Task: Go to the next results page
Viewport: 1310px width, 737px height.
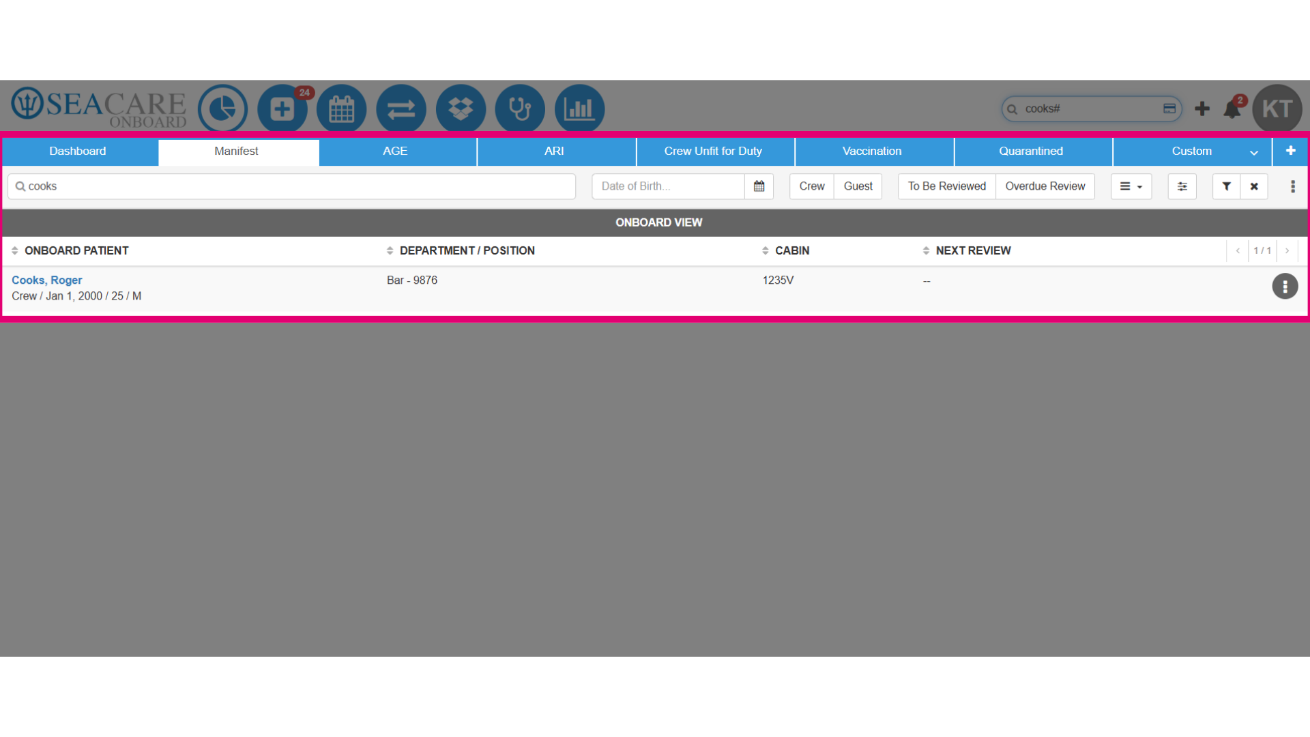Action: pos(1287,251)
